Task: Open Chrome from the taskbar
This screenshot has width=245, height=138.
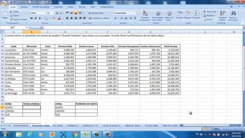Action: (75, 135)
